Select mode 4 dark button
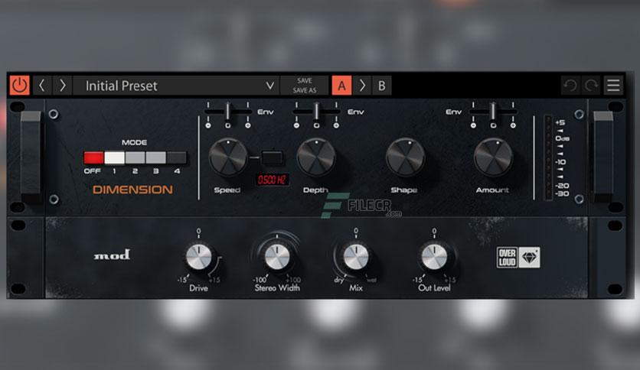The height and width of the screenshot is (370, 640). (177, 157)
